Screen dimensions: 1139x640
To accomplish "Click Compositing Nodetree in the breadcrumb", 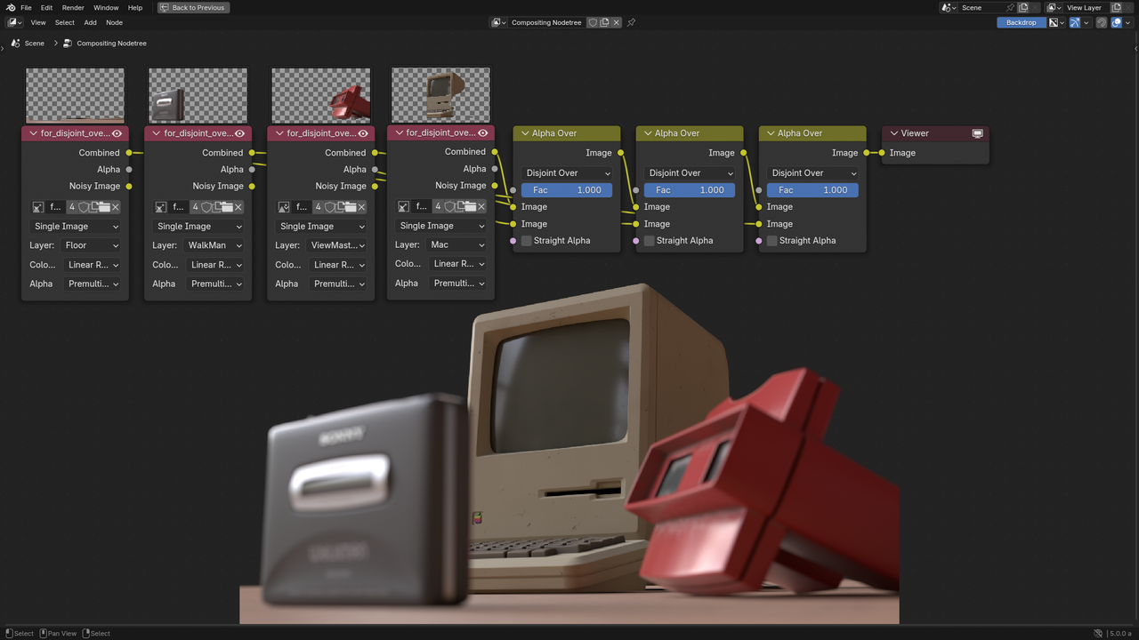I will 111,43.
